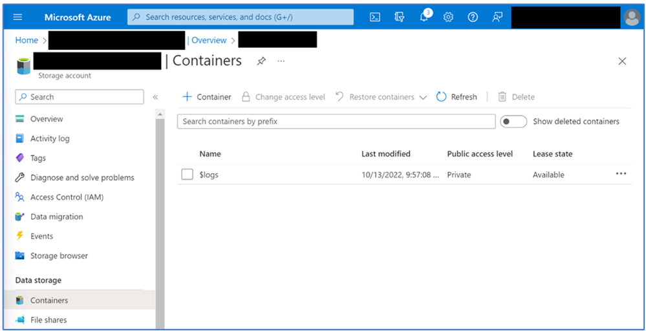Screen dimensions: 646x331
Task: Open Storage browser in the left menu
Action: click(59, 255)
